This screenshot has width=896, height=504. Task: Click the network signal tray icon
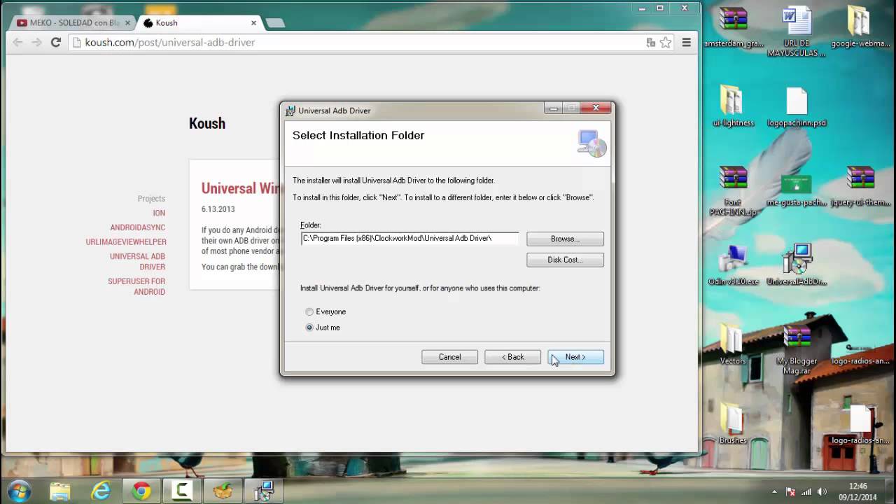[806, 491]
